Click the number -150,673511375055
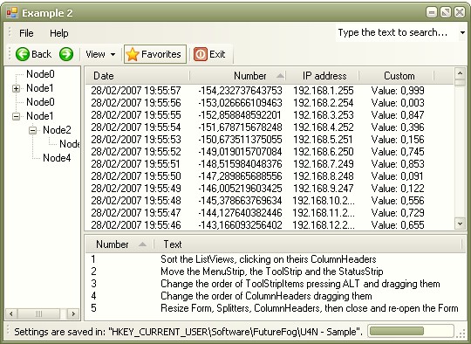This screenshot has height=344, width=471. pos(240,140)
